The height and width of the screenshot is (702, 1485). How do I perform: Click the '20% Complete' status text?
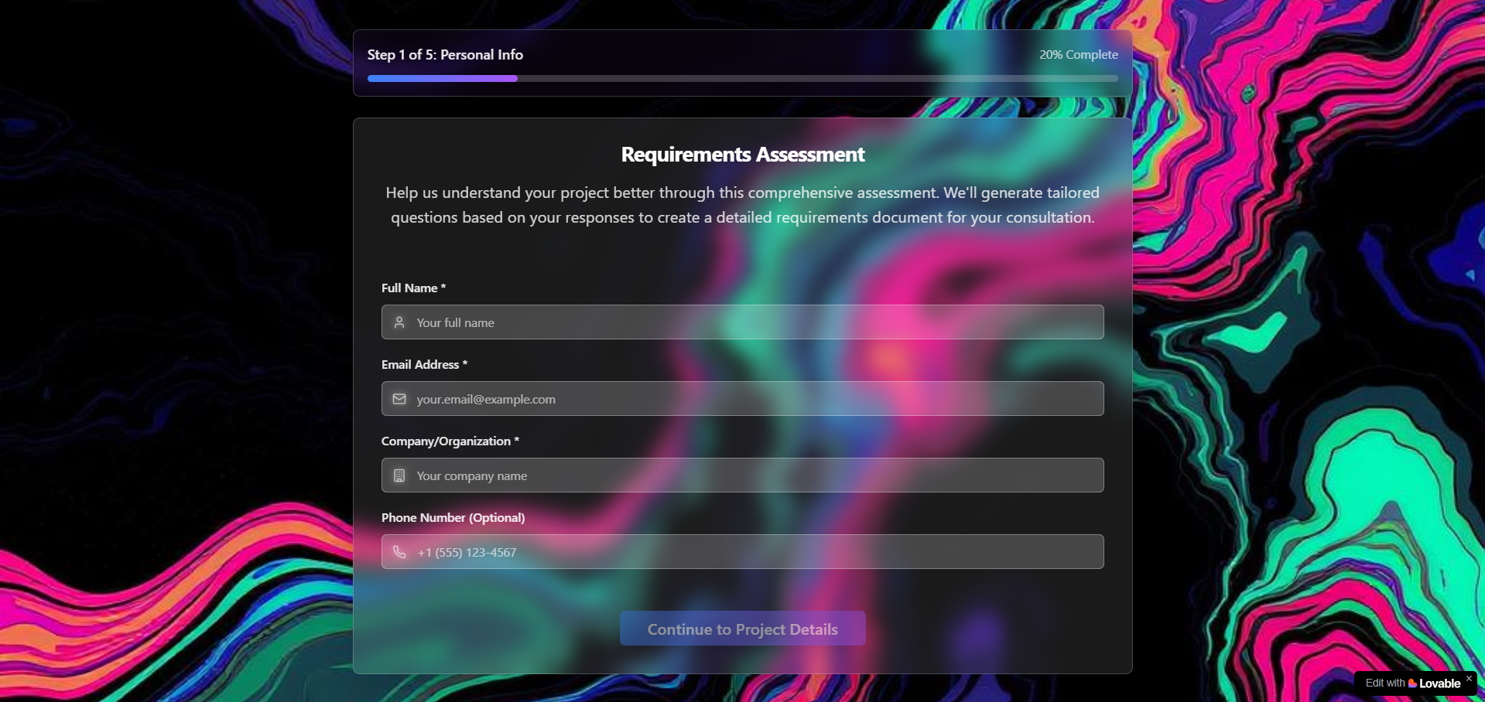coord(1078,55)
